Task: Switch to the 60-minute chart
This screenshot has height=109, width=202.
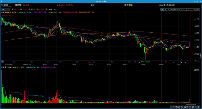Action: tap(198, 10)
